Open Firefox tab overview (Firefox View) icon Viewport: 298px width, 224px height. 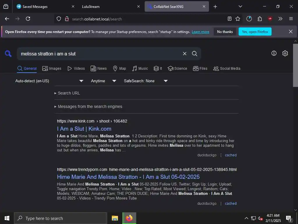(x=6, y=6)
